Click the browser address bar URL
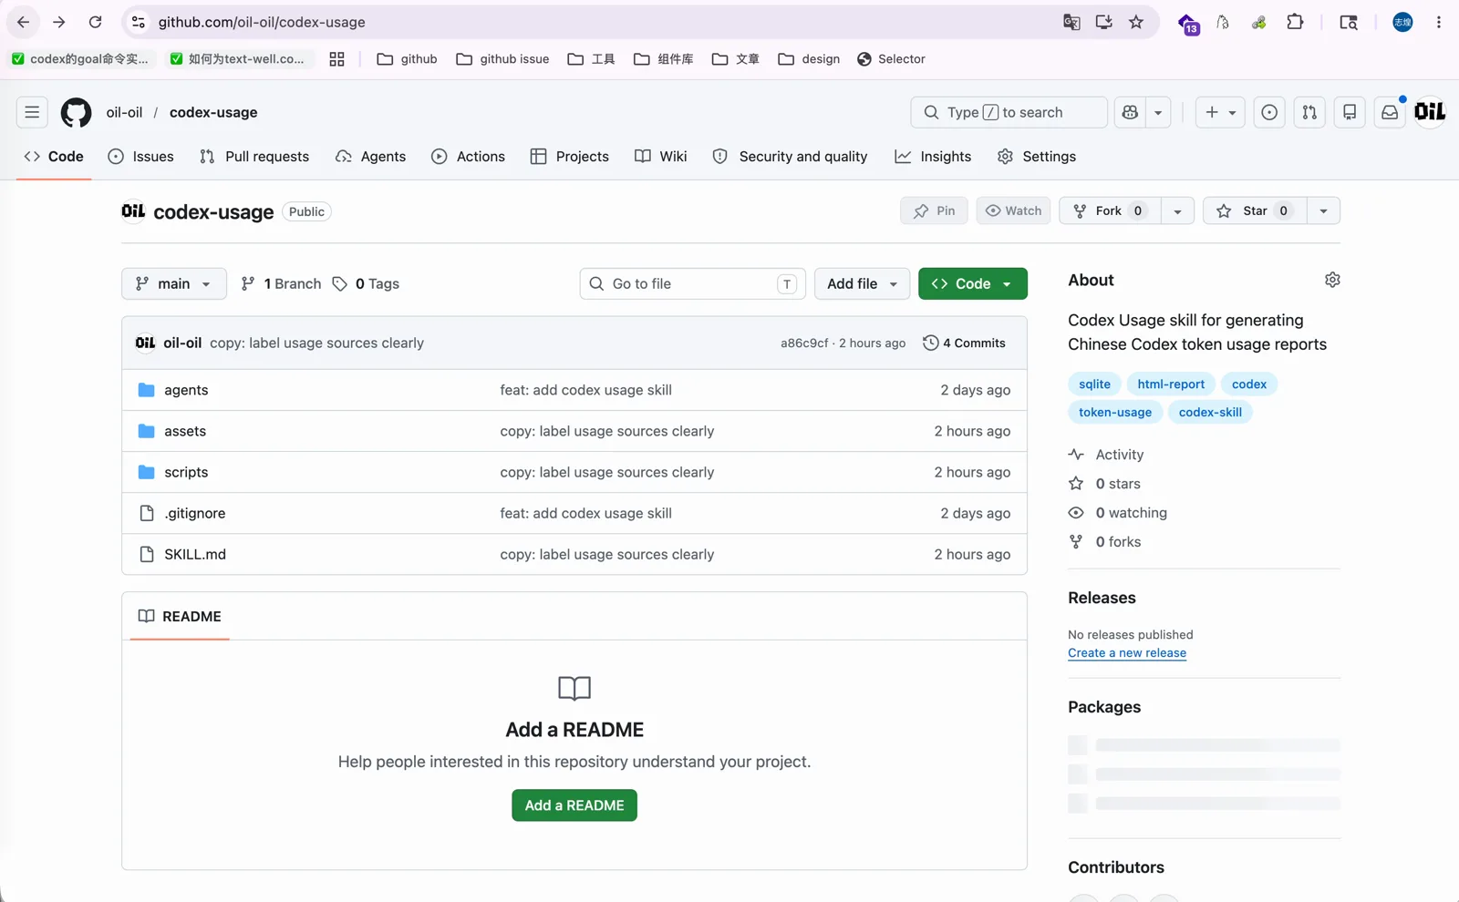 coord(262,22)
